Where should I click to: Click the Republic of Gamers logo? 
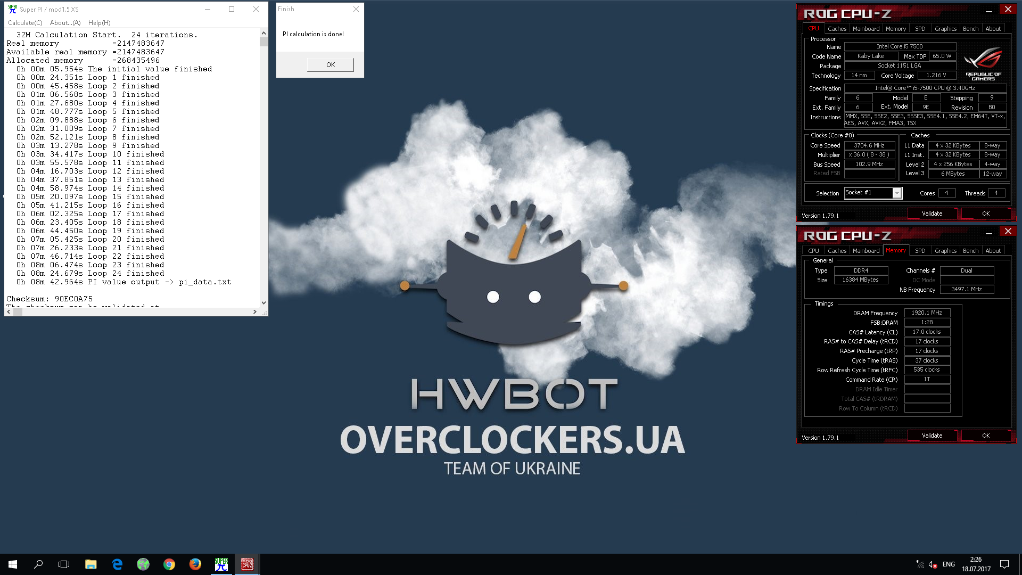coord(983,64)
